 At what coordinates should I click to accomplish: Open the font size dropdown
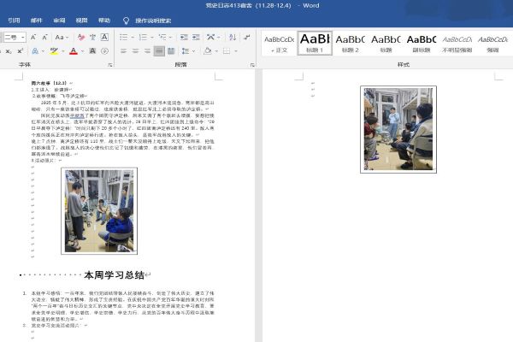tap(22, 38)
